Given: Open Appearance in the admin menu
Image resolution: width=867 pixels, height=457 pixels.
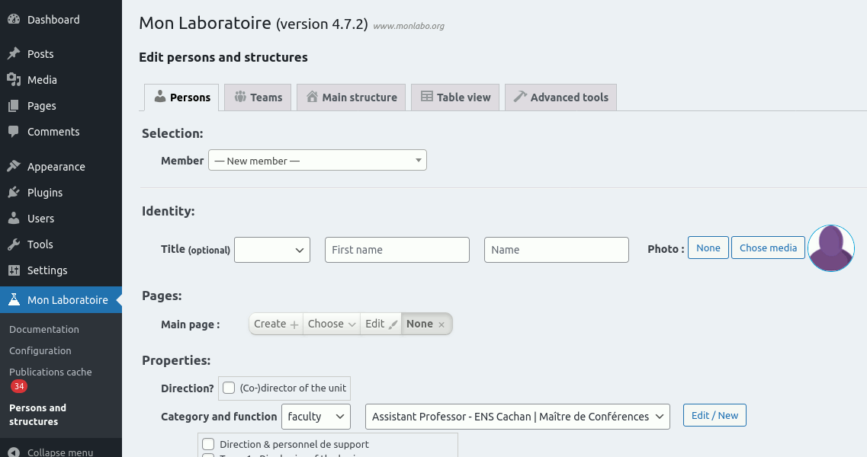Looking at the screenshot, I should pyautogui.click(x=56, y=166).
